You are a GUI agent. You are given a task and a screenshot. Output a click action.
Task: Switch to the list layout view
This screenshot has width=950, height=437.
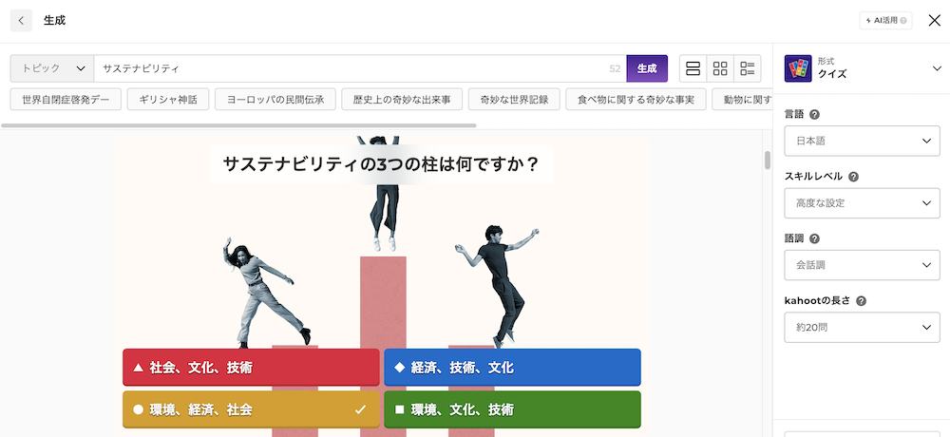(x=747, y=68)
